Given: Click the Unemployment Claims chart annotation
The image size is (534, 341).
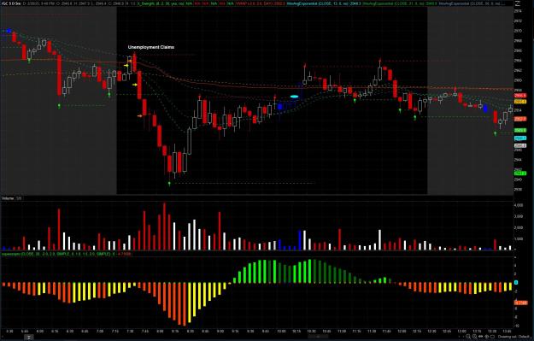Looking at the screenshot, I should click(x=151, y=47).
